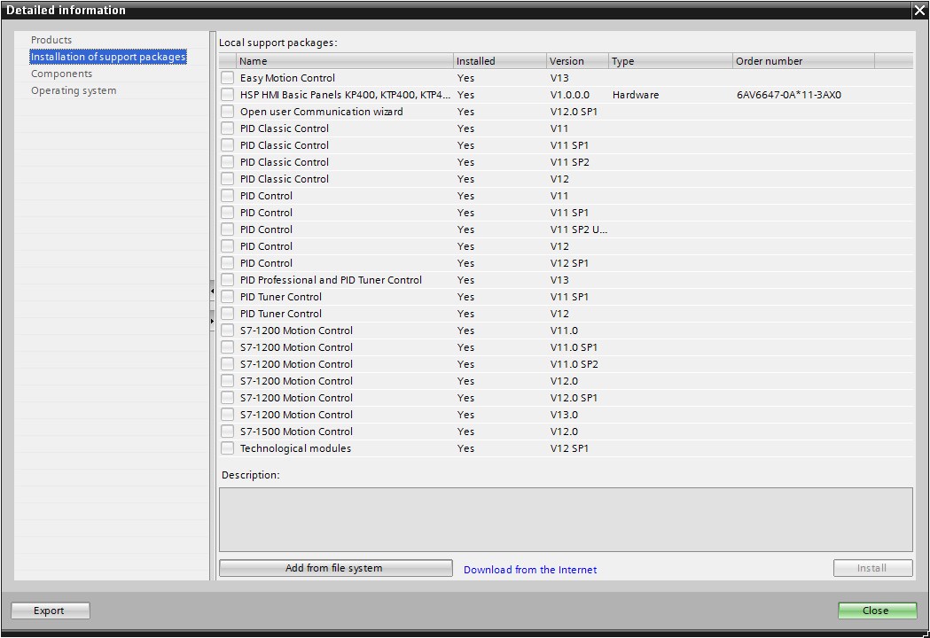Check the PID Tuner Control V11 SP1 box
This screenshot has width=930, height=638.
pyautogui.click(x=227, y=297)
